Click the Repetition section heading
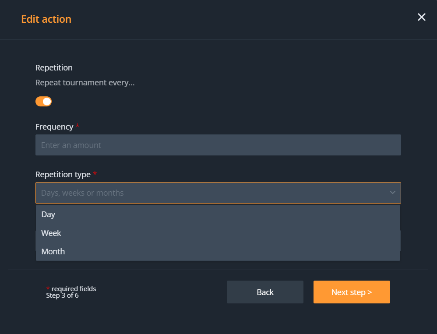 coord(54,68)
